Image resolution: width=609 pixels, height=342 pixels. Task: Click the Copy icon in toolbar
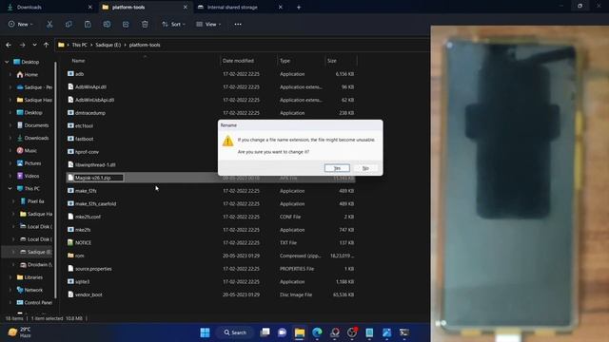pyautogui.click(x=69, y=24)
